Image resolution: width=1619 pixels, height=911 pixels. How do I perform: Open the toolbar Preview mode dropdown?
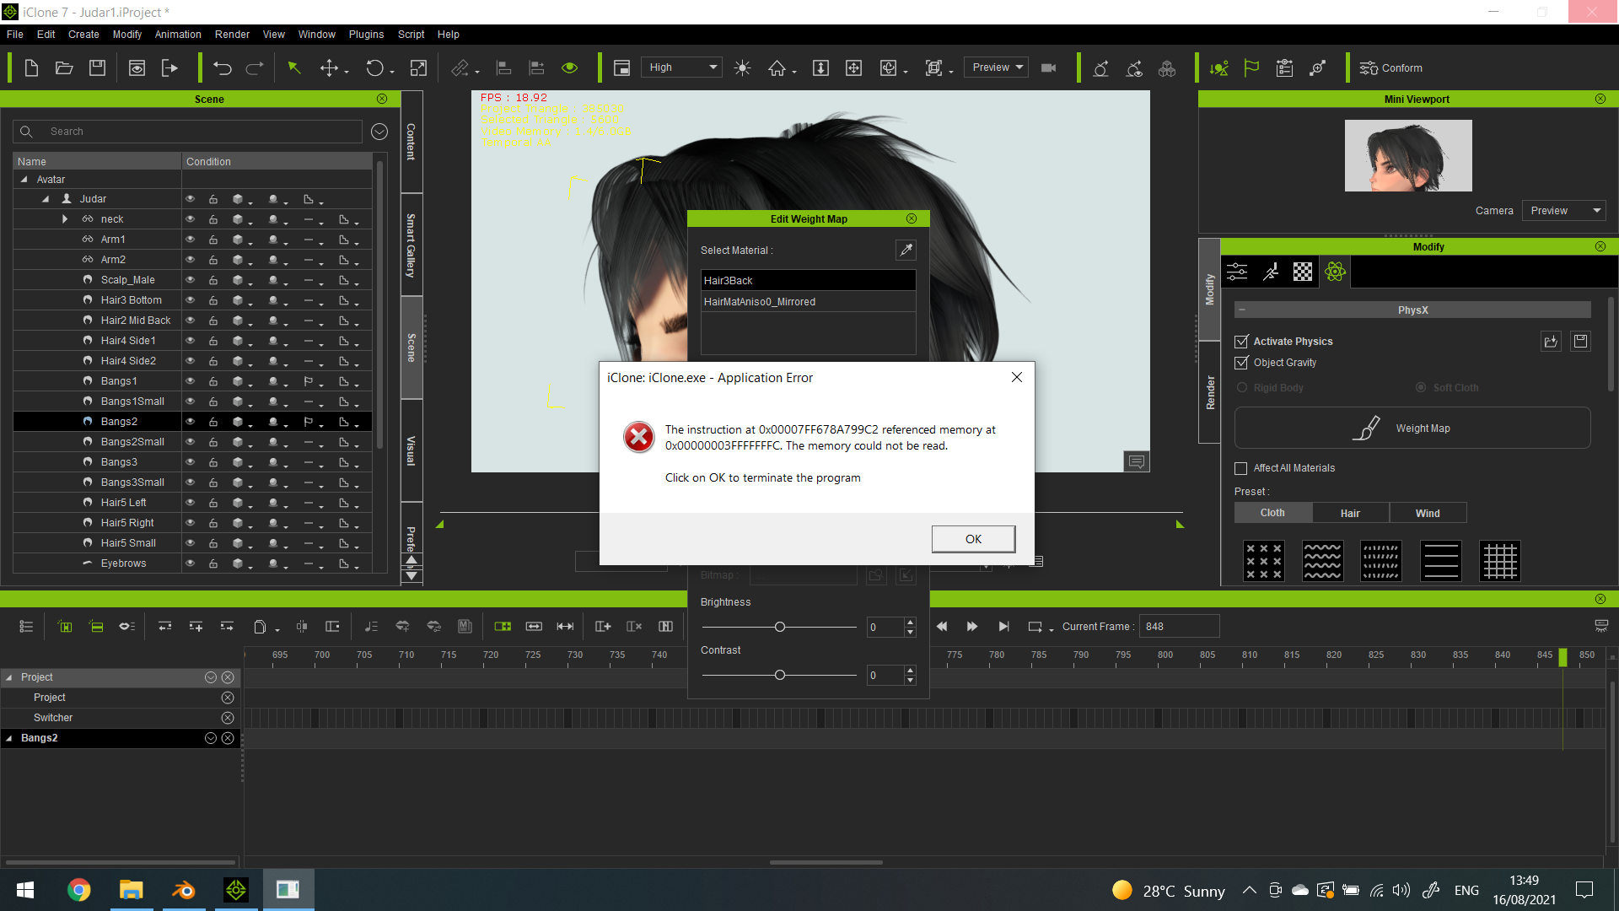tap(996, 67)
